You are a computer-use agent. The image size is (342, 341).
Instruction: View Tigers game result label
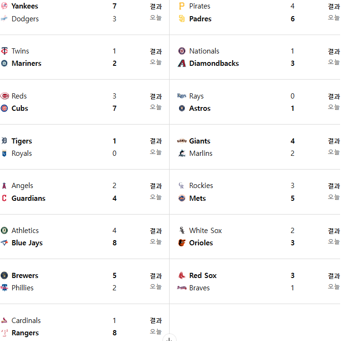point(156,141)
